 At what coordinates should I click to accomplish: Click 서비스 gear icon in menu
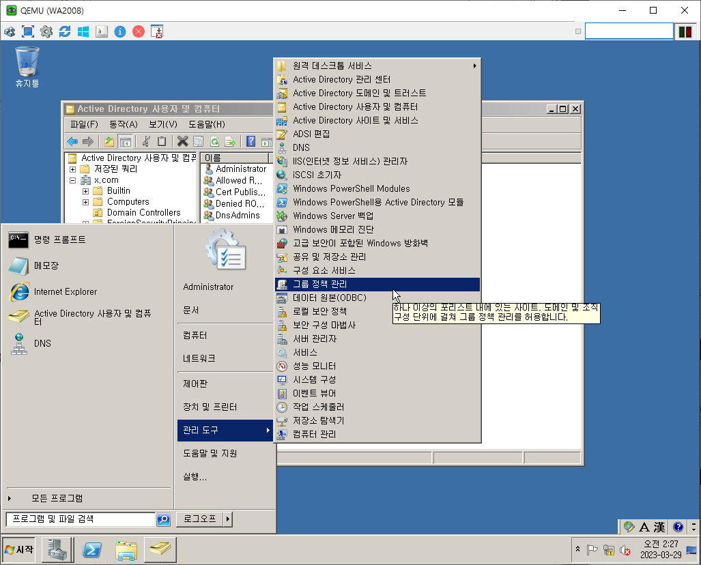282,353
